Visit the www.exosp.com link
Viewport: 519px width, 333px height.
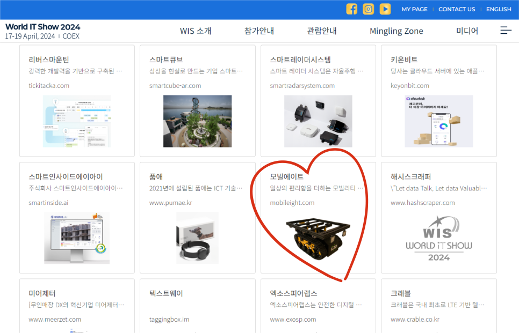click(x=293, y=320)
